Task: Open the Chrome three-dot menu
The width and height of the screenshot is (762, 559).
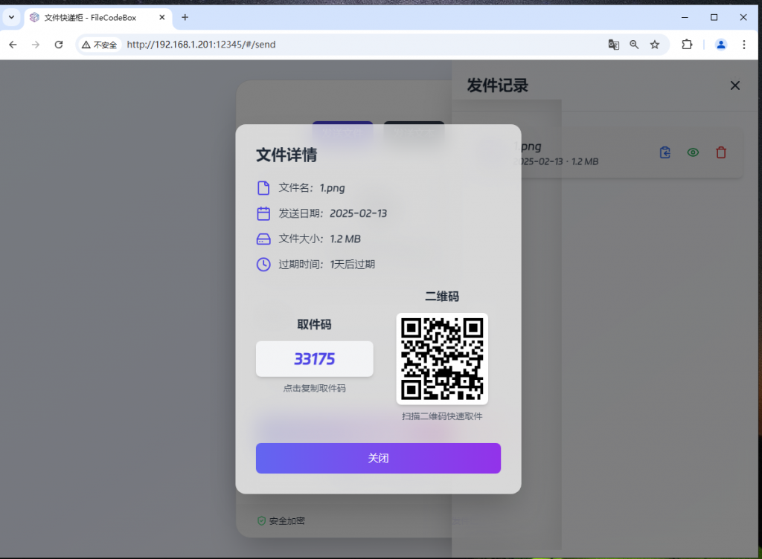Action: (x=744, y=45)
